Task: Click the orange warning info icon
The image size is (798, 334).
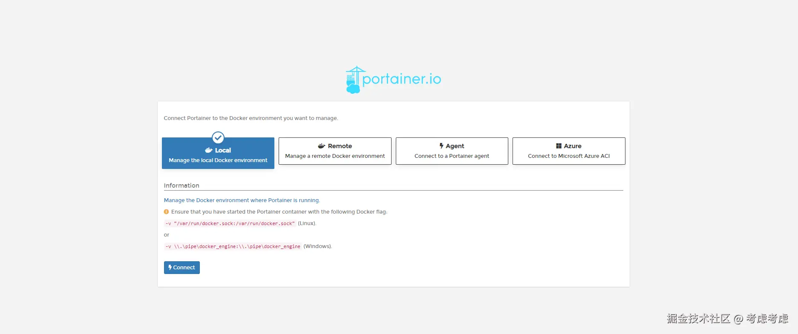Action: point(166,212)
